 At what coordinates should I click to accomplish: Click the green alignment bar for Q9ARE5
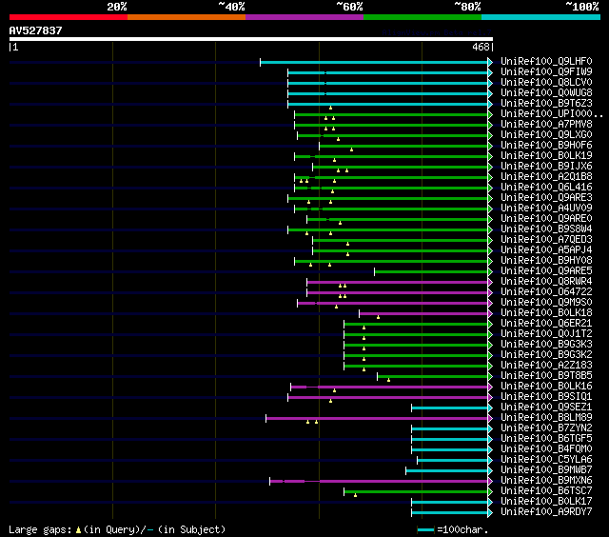431,271
